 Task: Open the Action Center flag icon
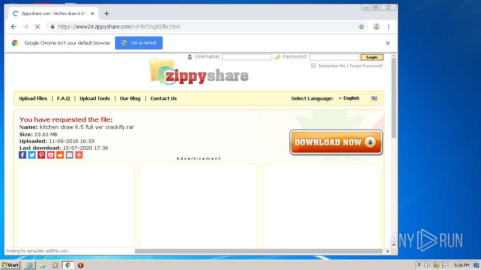pos(445,265)
